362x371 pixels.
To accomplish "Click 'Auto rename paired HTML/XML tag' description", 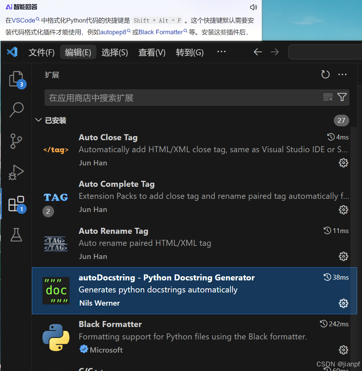I will tap(145, 243).
